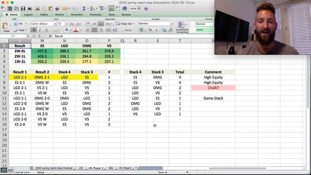Click the large Paste button in ribbon
This screenshot has height=175, width=311.
click(6, 27)
